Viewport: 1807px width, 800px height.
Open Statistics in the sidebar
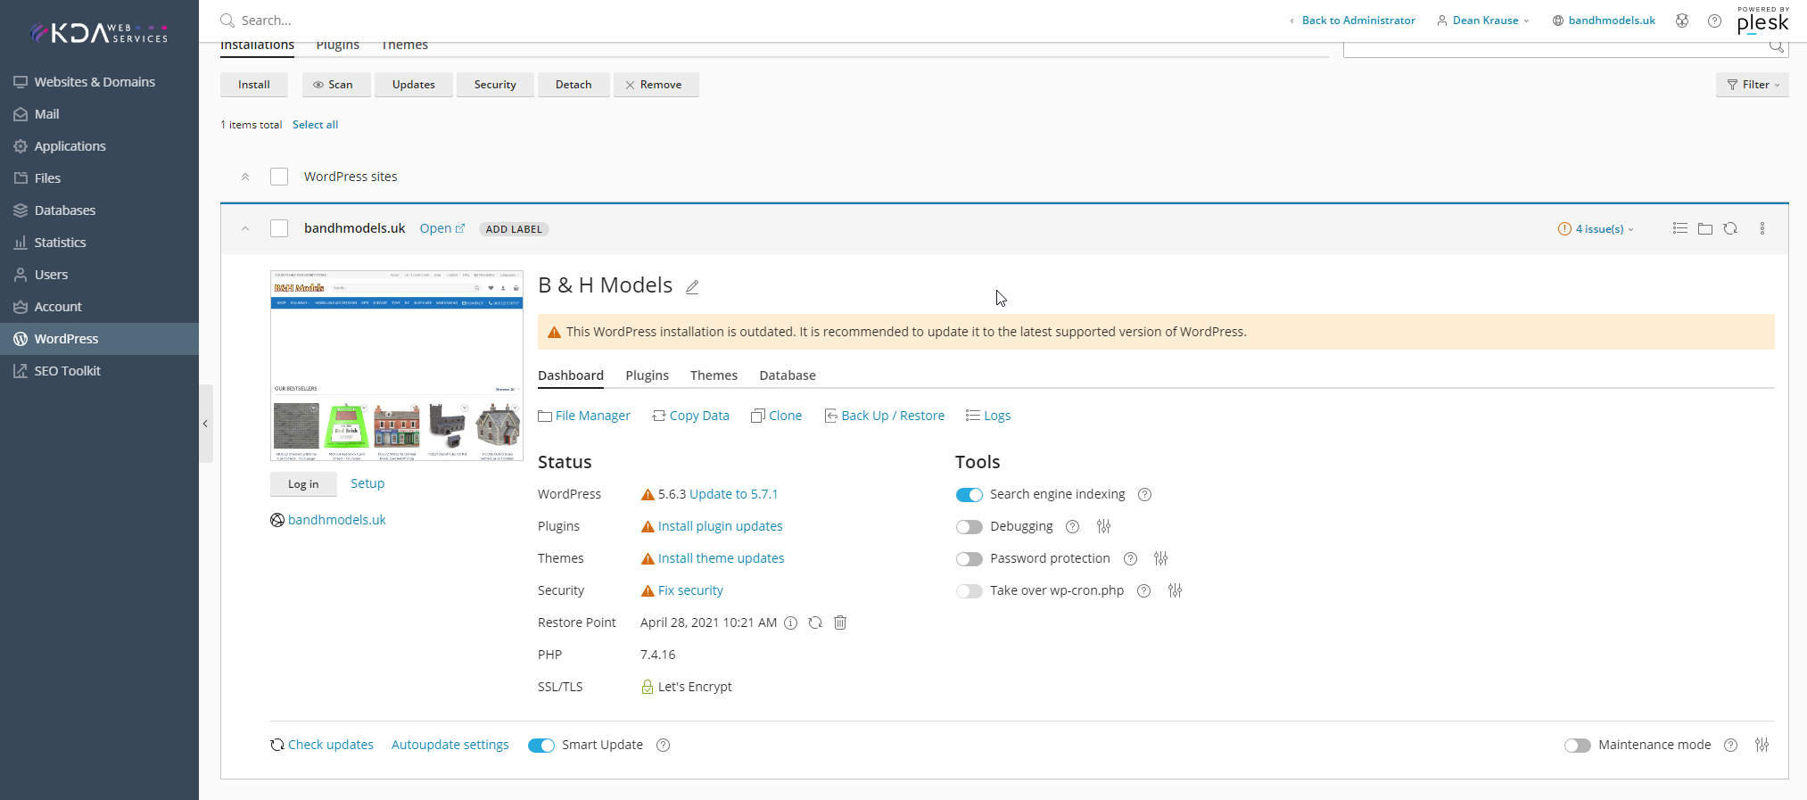[99, 243]
